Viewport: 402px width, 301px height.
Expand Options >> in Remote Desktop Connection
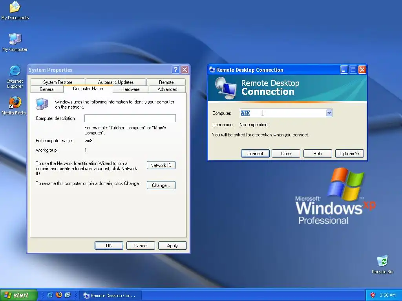(x=349, y=154)
